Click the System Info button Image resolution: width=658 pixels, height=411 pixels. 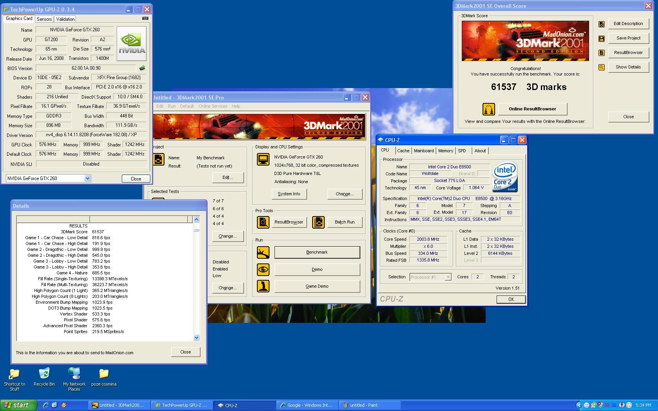click(289, 194)
